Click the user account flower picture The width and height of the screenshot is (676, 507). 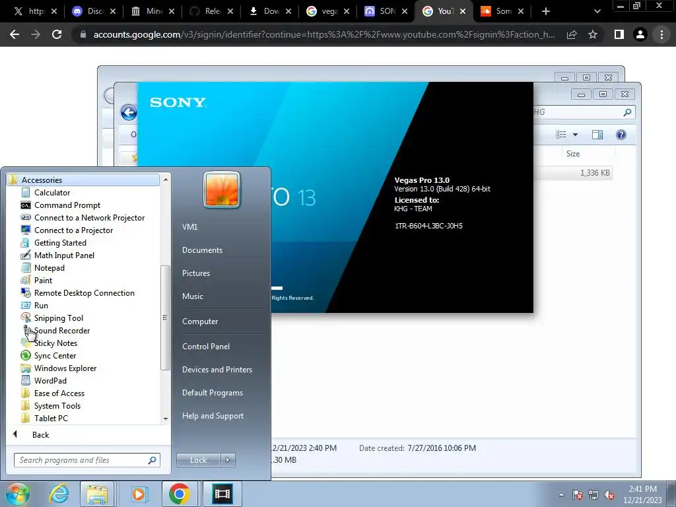(222, 189)
